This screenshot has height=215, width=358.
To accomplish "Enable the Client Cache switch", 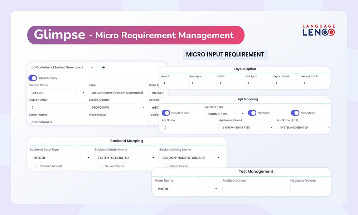I will [x=164, y=166].
